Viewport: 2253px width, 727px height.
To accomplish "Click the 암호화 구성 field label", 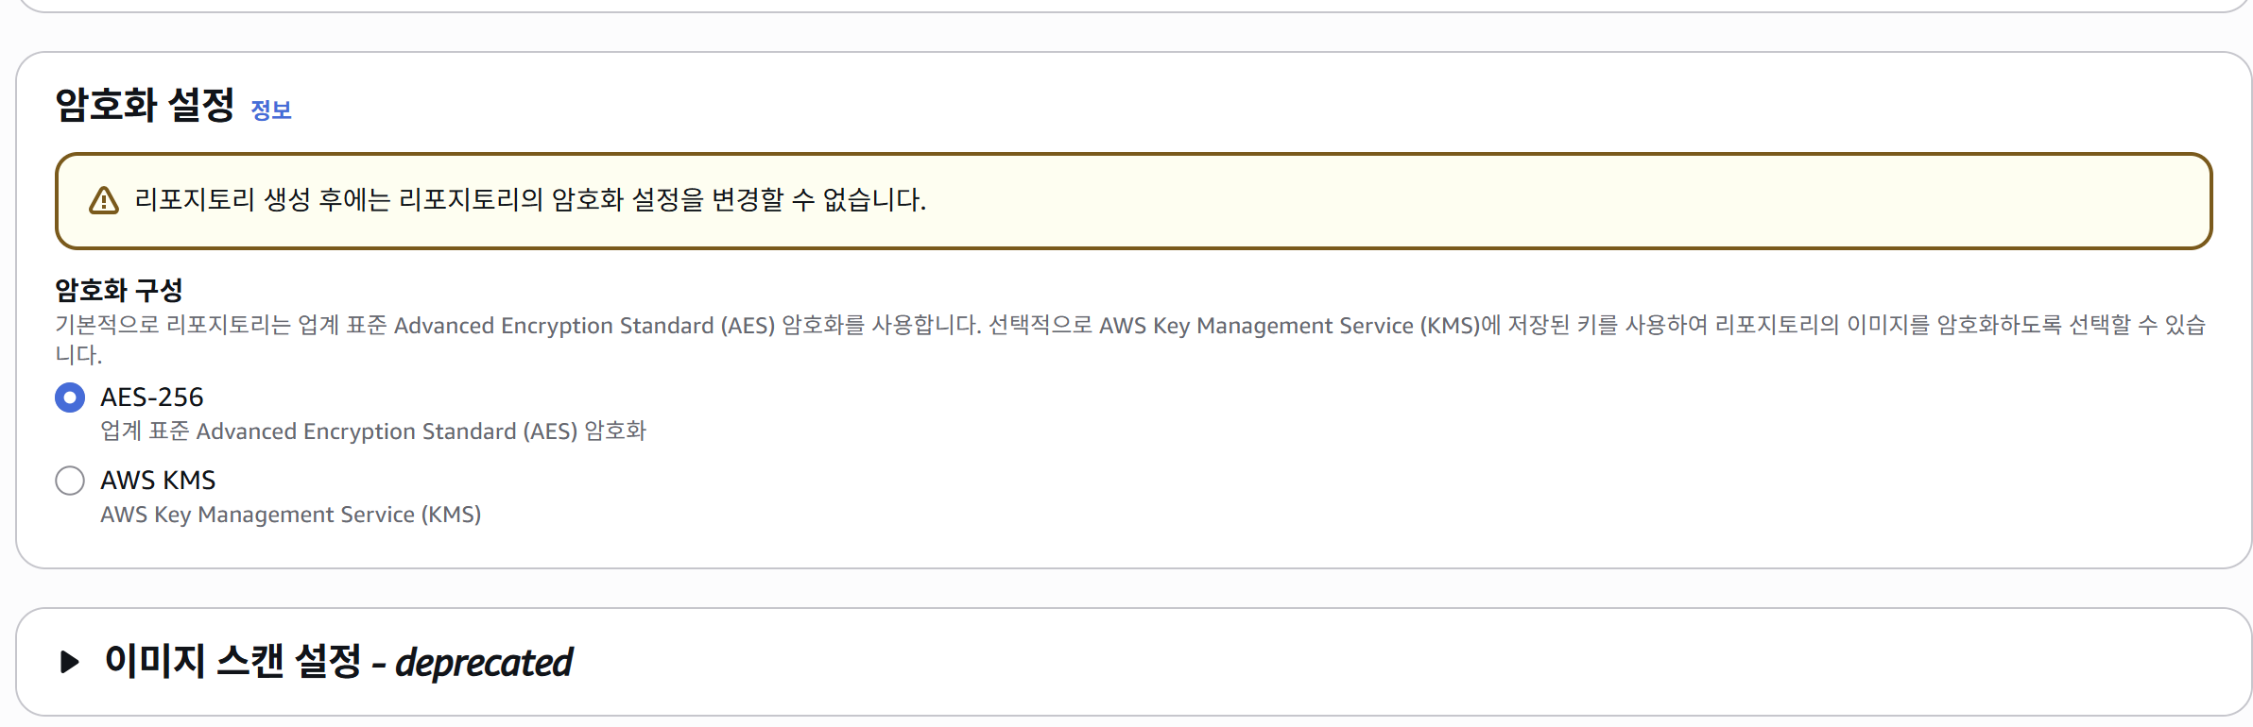I will pos(119,290).
